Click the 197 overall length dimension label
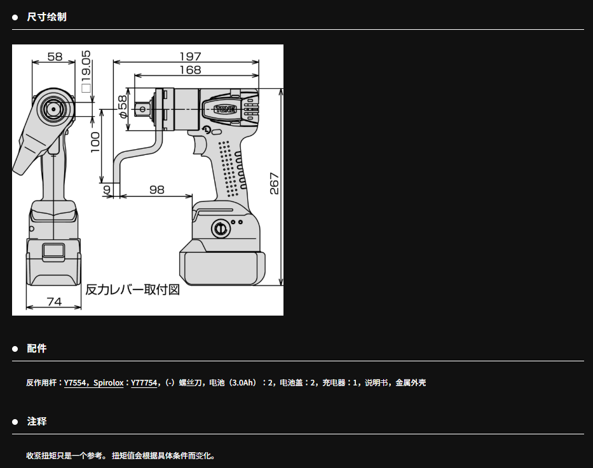This screenshot has width=593, height=468. (x=189, y=57)
